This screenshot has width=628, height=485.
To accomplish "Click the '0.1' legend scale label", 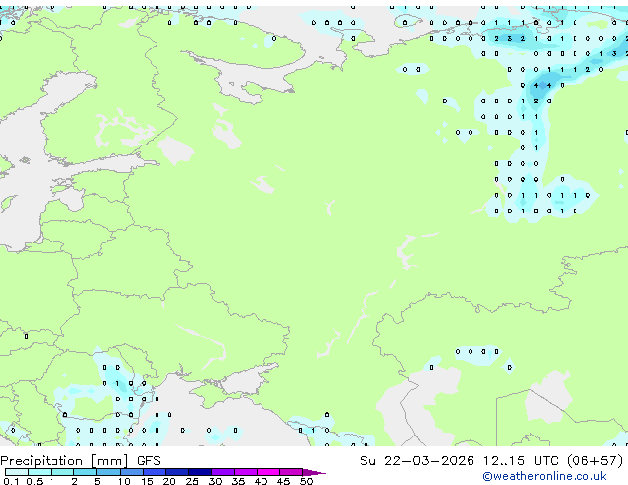I will pos(10,481).
